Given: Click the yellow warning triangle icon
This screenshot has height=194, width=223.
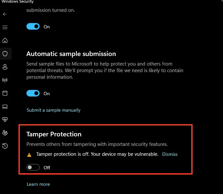Looking at the screenshot, I should point(29,154).
